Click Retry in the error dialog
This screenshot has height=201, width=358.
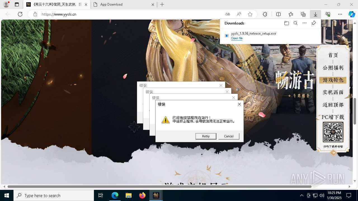tap(206, 136)
